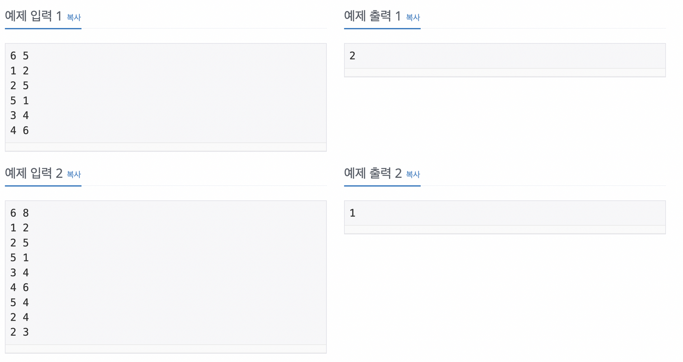Viewport: 683px width, 362px height.
Task: Click the last line "2 3" in 예제 입력 2
Action: click(19, 332)
